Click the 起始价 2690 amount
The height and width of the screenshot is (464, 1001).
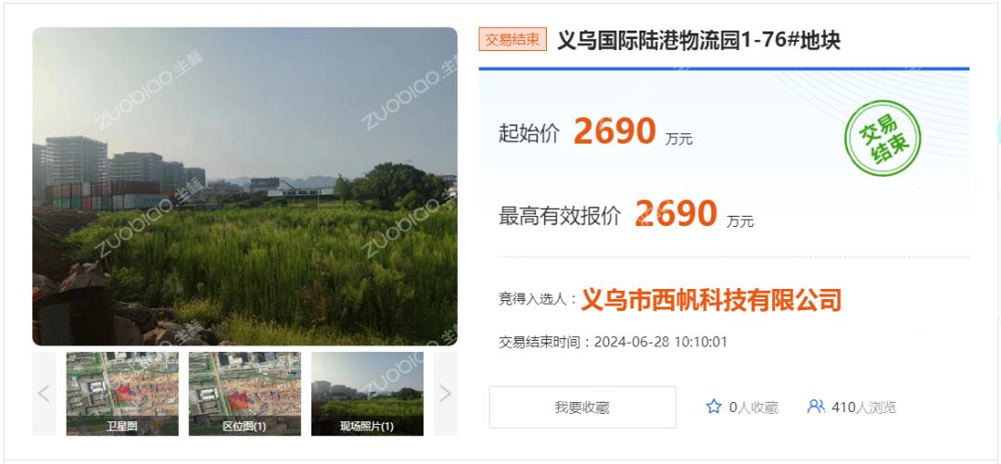pyautogui.click(x=615, y=131)
